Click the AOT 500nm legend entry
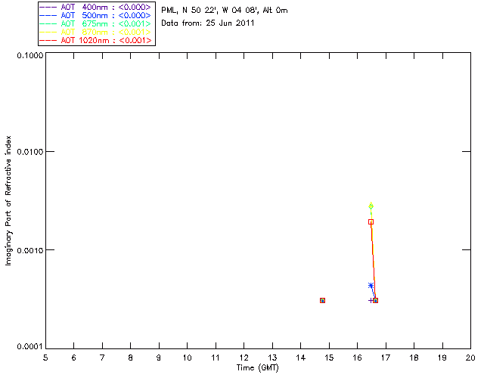The width and height of the screenshot is (484, 387). (95, 15)
